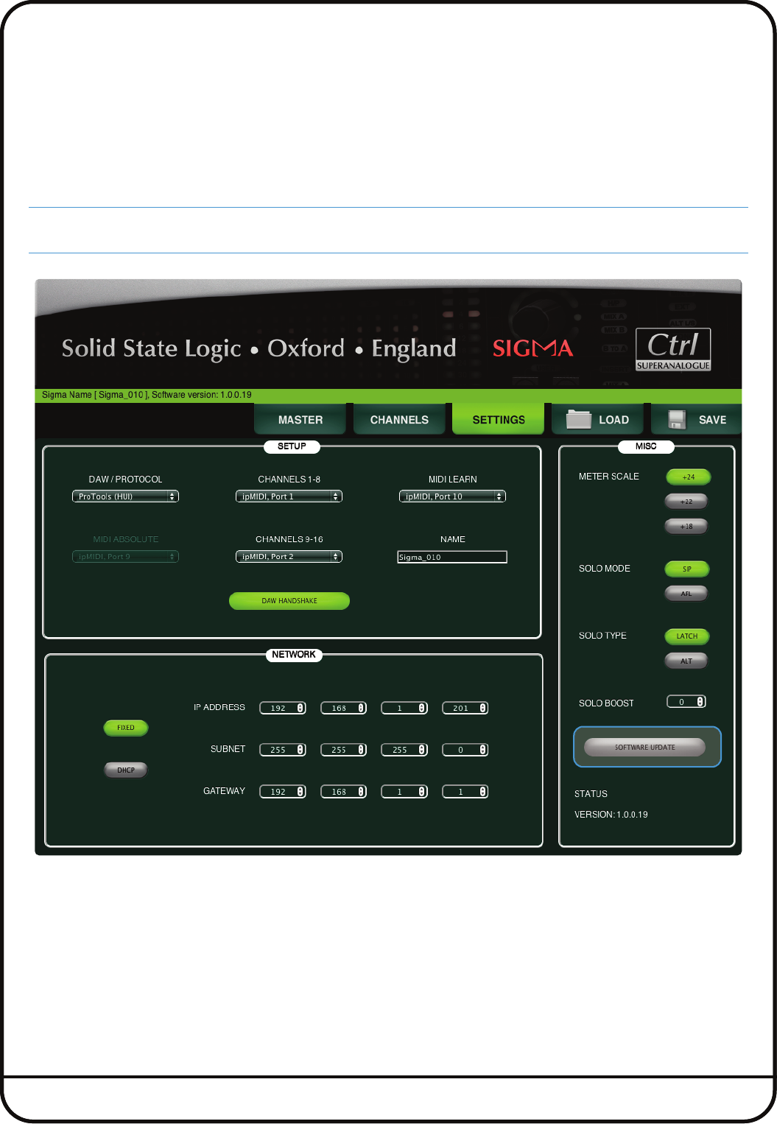This screenshot has height=1124, width=777.
Task: Click the 'MIDI ABSOLUTE' label
Action: click(126, 539)
